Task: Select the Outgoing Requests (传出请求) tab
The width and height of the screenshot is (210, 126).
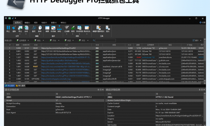Action: click(10, 86)
